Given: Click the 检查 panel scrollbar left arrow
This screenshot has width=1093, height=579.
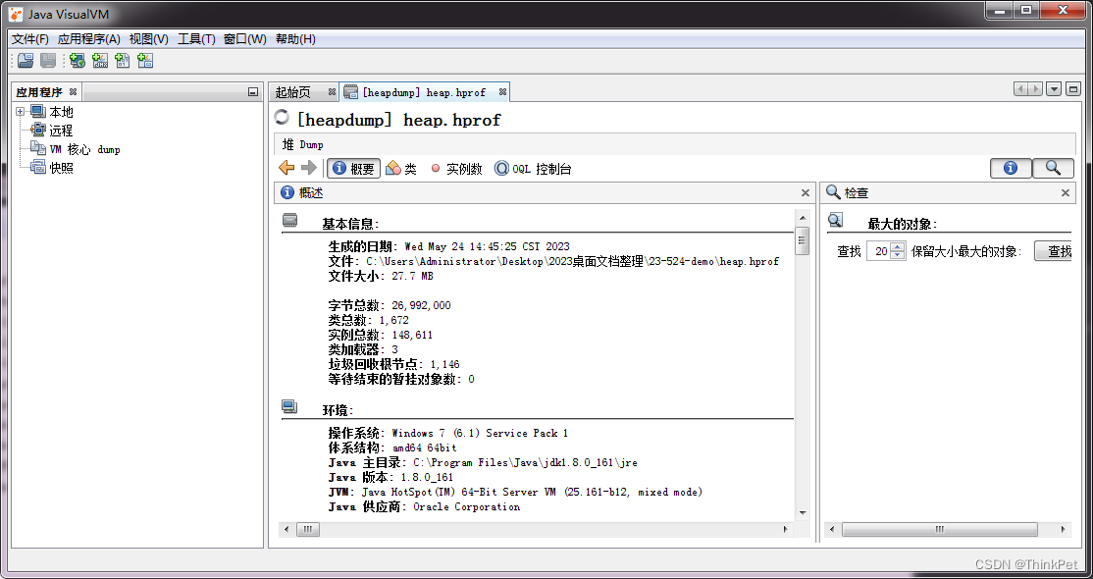Looking at the screenshot, I should pyautogui.click(x=832, y=530).
